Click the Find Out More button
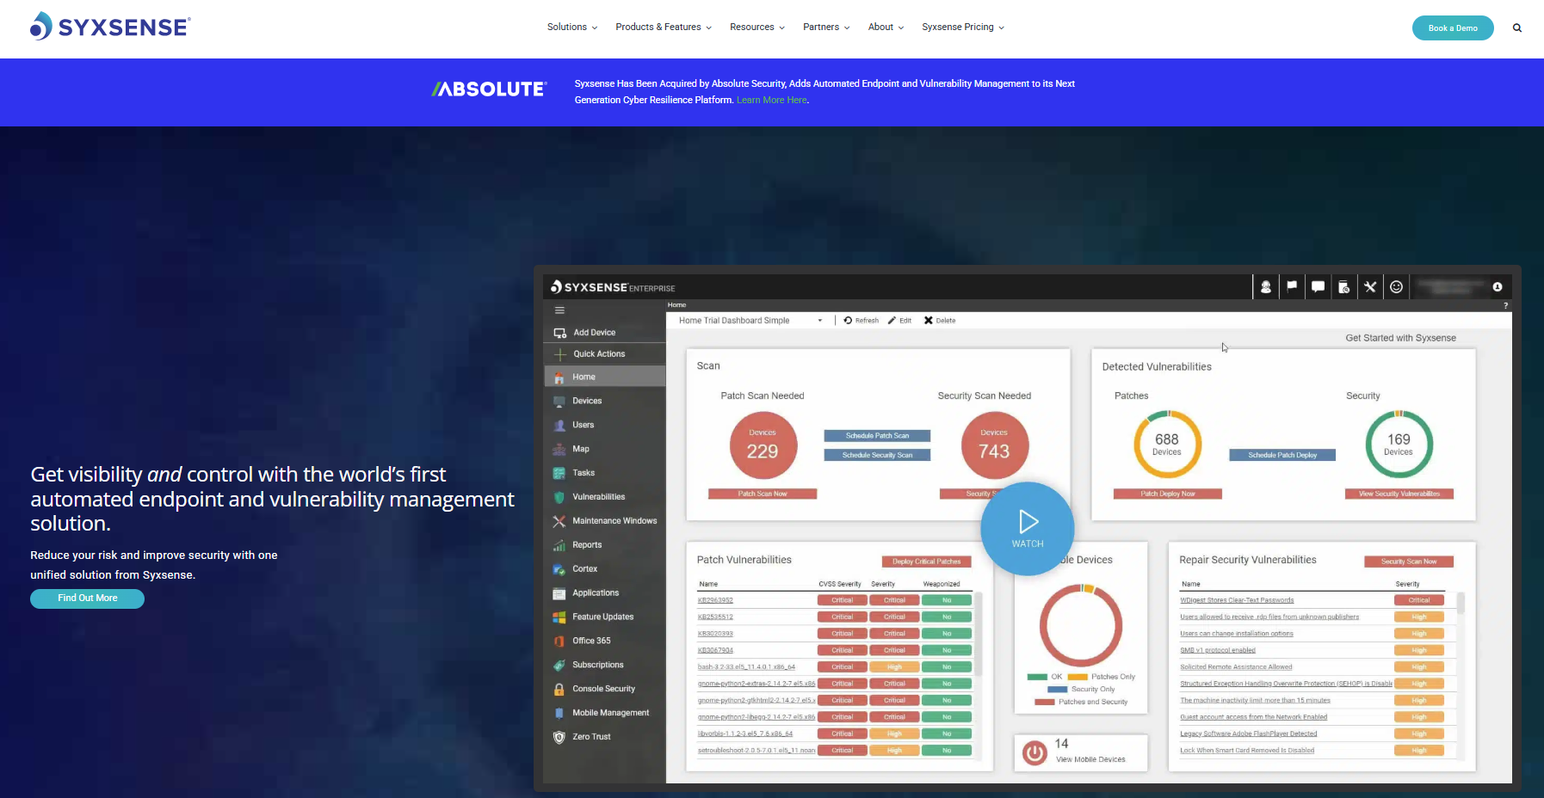Image resolution: width=1544 pixels, height=798 pixels. click(x=87, y=598)
